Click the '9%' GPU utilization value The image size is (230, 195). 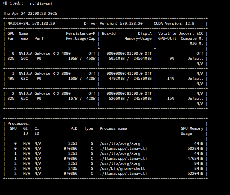click(x=172, y=58)
